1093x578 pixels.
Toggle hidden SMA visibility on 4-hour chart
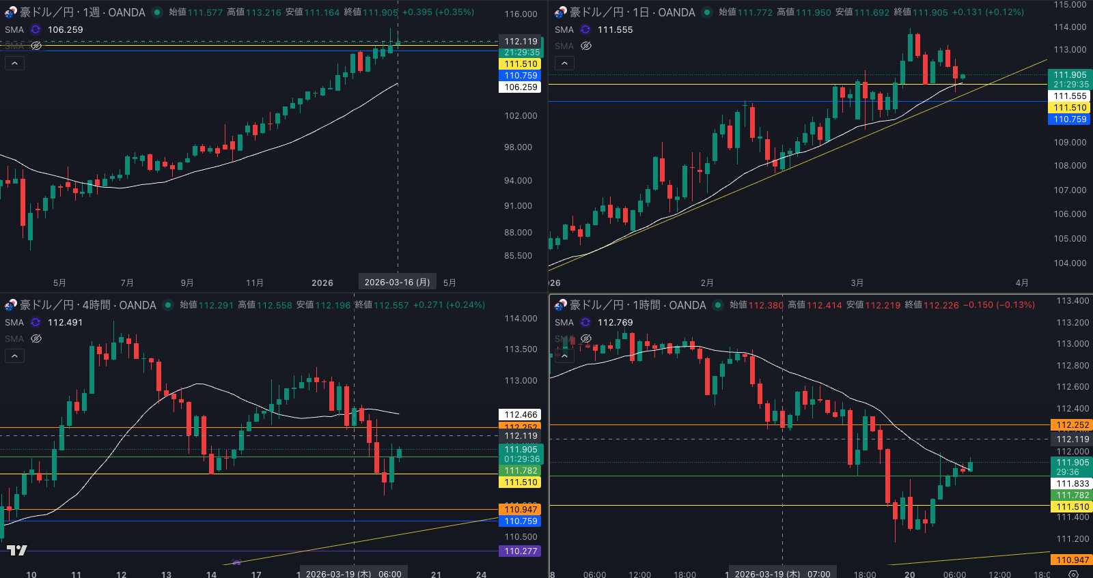pyautogui.click(x=36, y=338)
